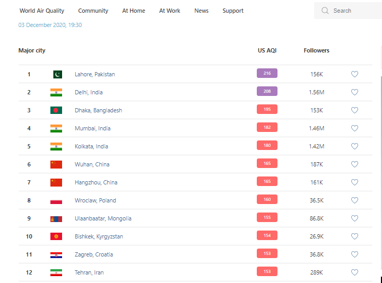The image size is (382, 283).
Task: Click the heart icon beside Tehran, Iran
Action: (x=354, y=272)
